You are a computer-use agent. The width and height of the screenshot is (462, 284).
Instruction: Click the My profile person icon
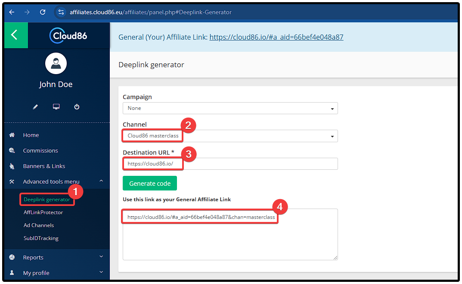click(12, 273)
